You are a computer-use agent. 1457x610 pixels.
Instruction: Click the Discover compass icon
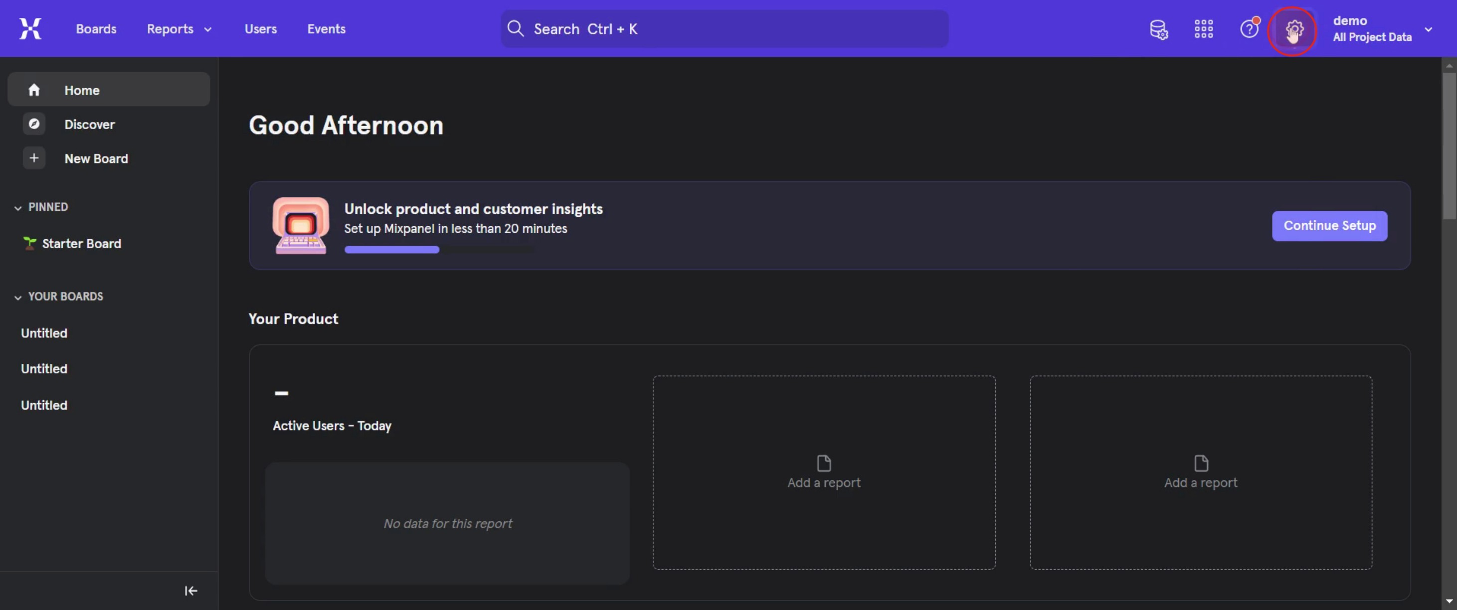pos(34,124)
